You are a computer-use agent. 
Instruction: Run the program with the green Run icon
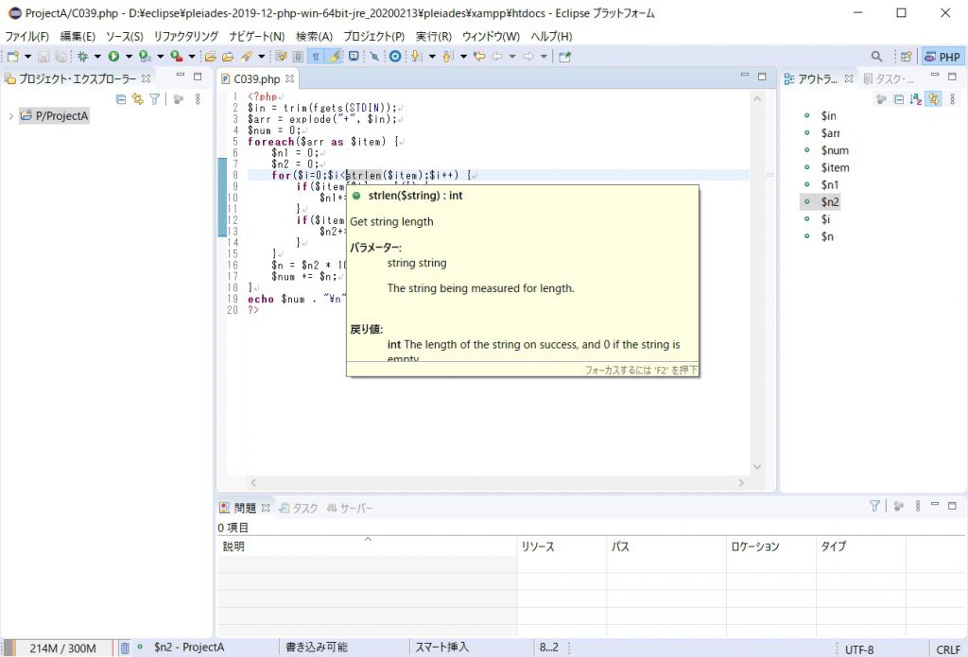pos(114,56)
